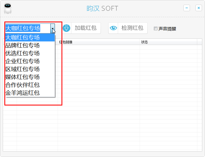The image size is (205, 157).
Task: Click the download arrow icon on 加载红包
Action: tap(67, 28)
